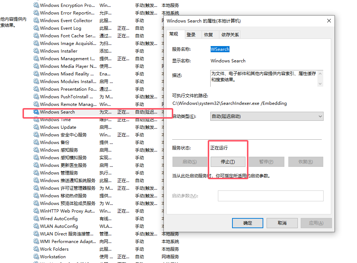Select the WLAN AutoConfig service icon
357x263 pixels.
click(x=36, y=226)
